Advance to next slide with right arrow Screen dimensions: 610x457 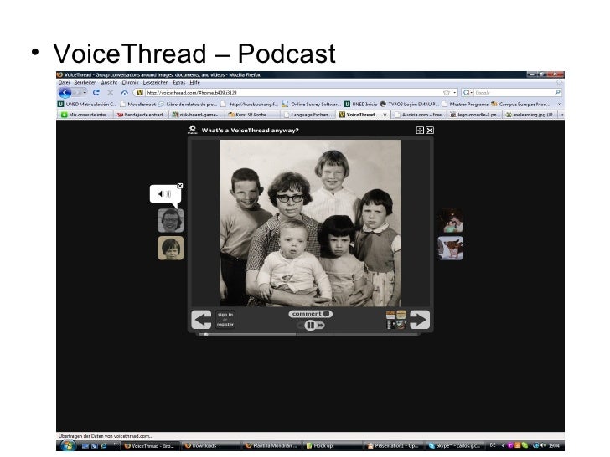point(420,320)
